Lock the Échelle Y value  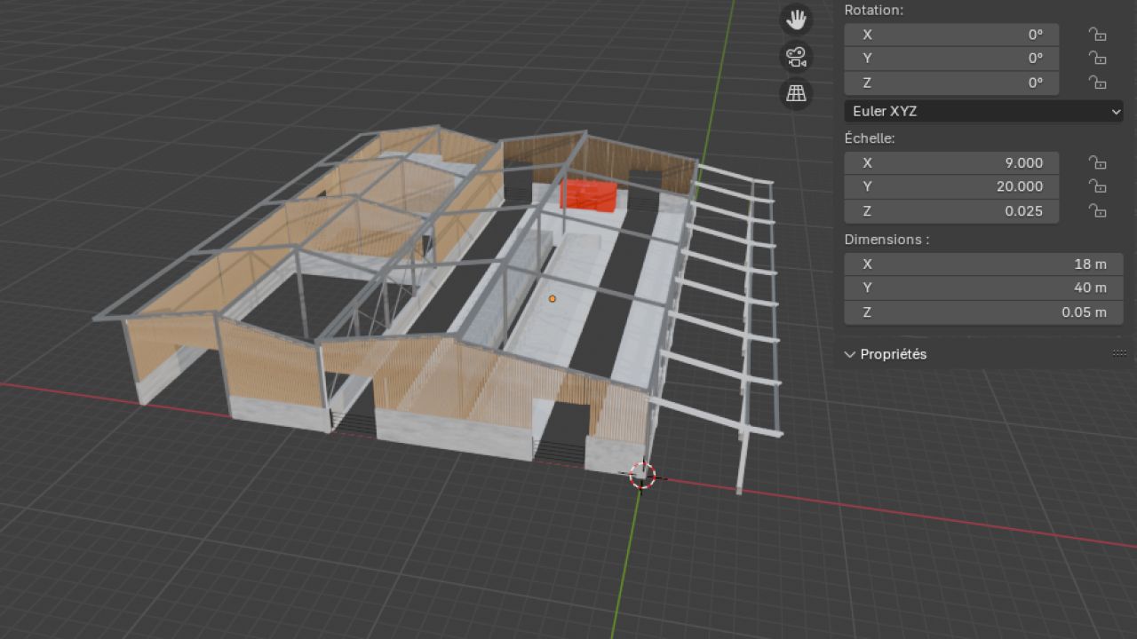click(x=1098, y=187)
